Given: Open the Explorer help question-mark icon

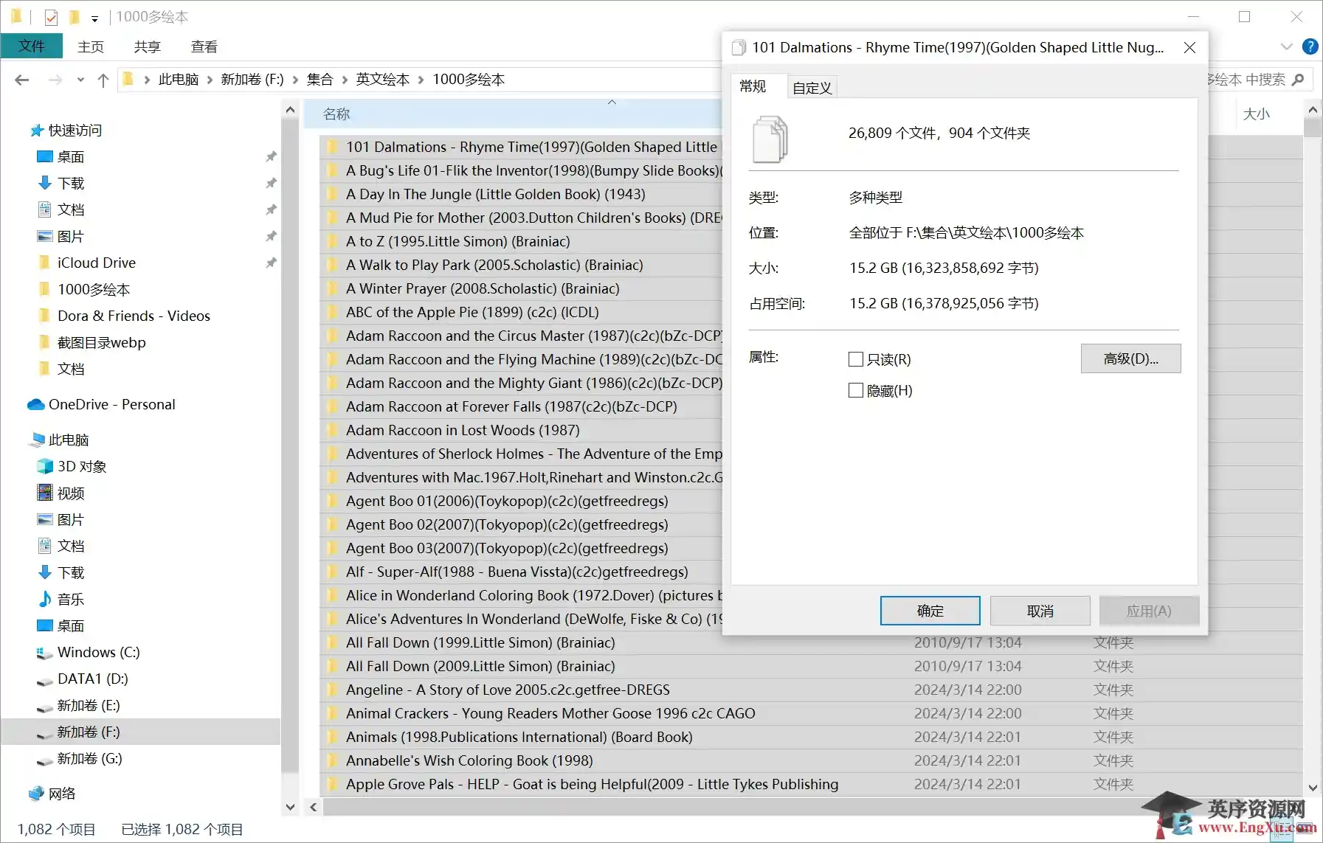Looking at the screenshot, I should point(1310,46).
